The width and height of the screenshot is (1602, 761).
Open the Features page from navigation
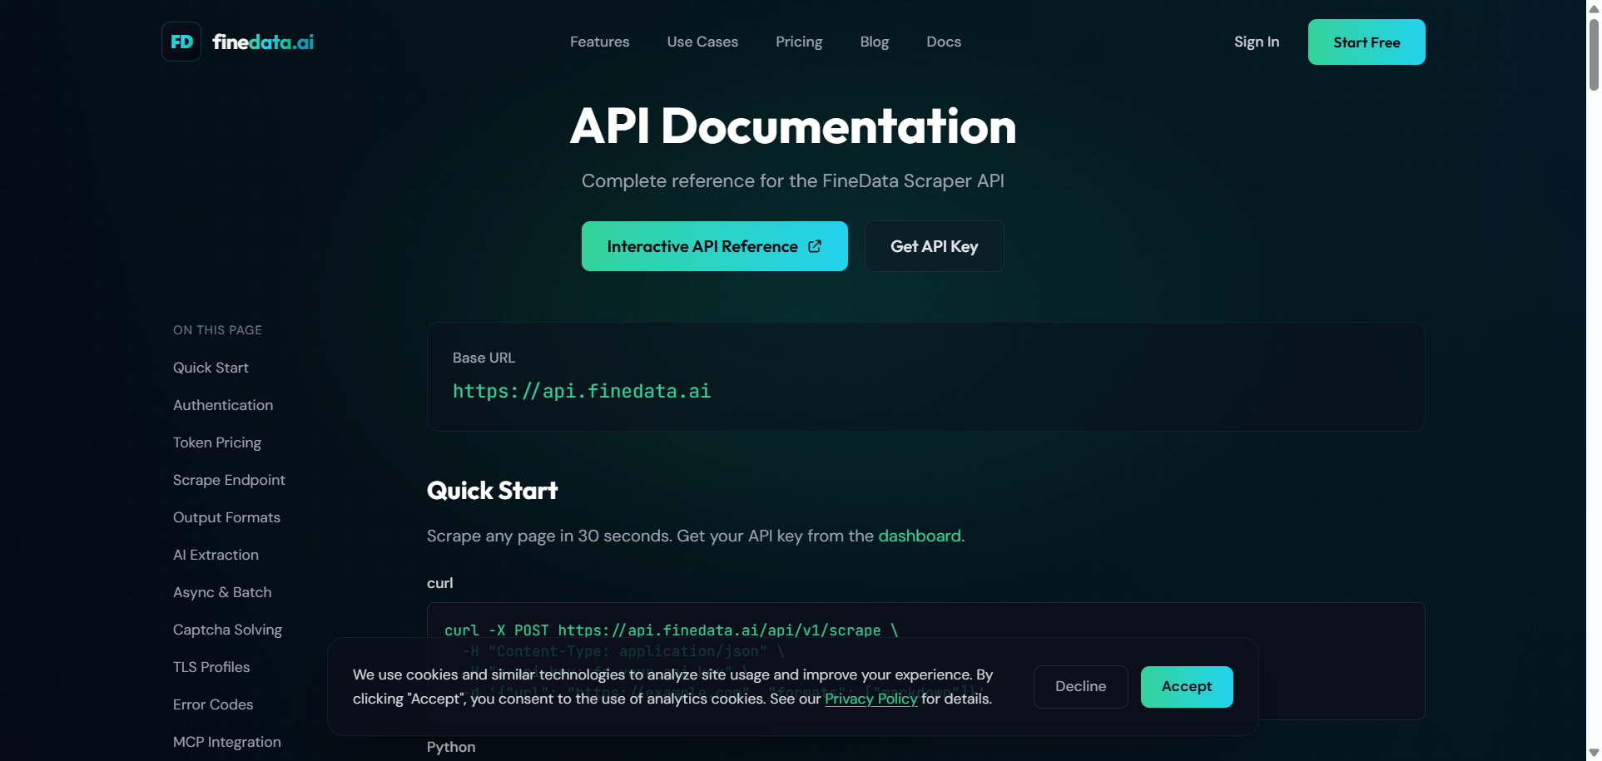[599, 42]
